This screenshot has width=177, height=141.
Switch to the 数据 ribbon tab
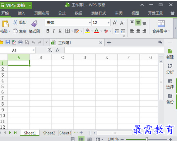click(78, 13)
